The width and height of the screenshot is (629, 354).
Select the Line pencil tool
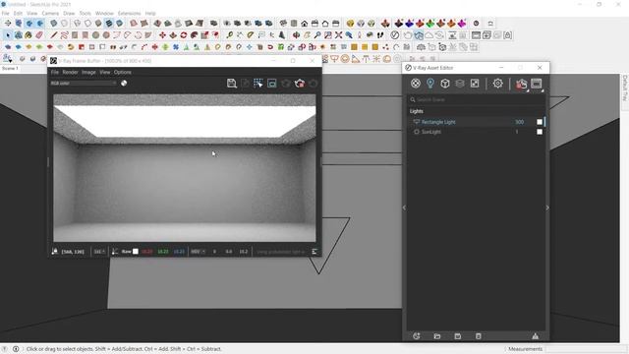[x=54, y=35]
